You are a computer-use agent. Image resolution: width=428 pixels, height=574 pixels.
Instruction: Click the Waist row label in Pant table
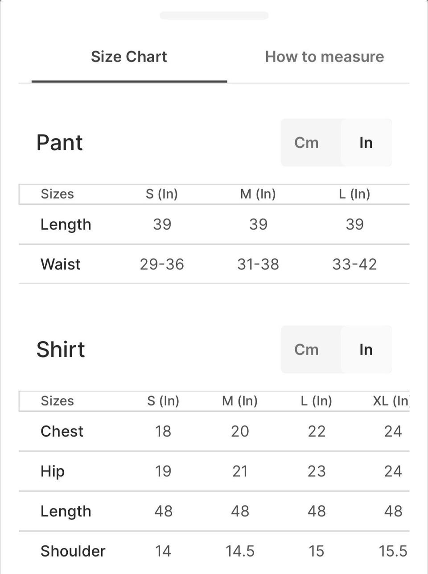coord(61,264)
